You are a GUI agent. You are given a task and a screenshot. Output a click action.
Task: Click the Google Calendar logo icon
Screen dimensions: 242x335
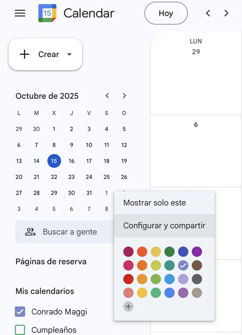47,13
